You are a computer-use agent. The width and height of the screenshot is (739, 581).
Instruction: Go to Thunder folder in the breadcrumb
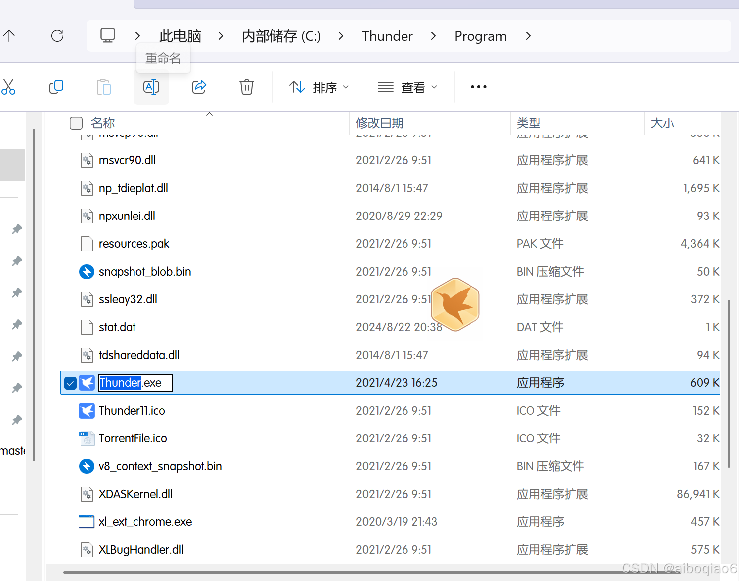387,36
